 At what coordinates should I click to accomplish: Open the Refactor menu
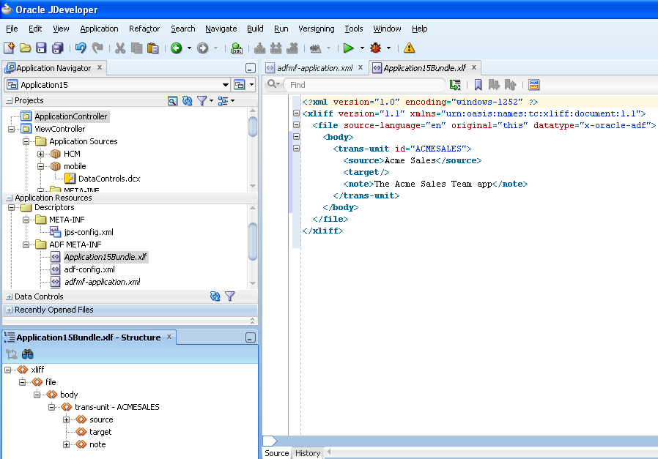144,29
